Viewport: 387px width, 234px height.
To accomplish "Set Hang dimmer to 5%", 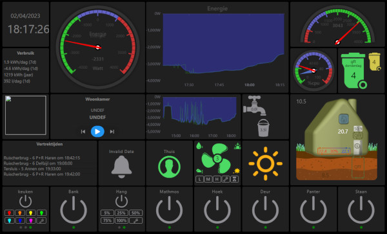I will (107, 213).
